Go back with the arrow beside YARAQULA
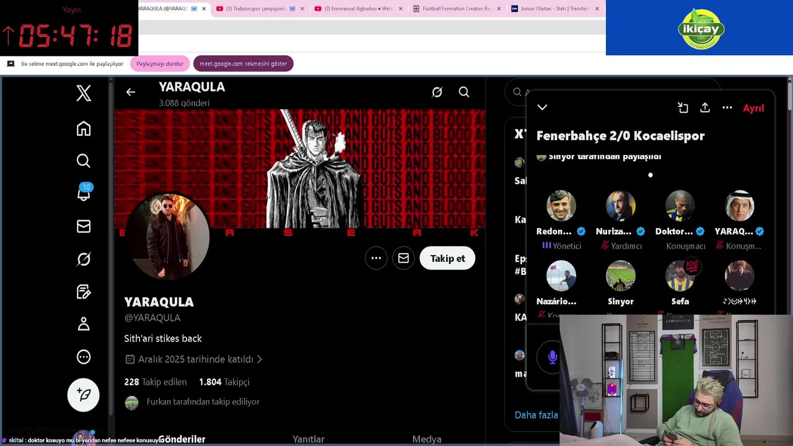This screenshot has height=446, width=793. tap(131, 92)
